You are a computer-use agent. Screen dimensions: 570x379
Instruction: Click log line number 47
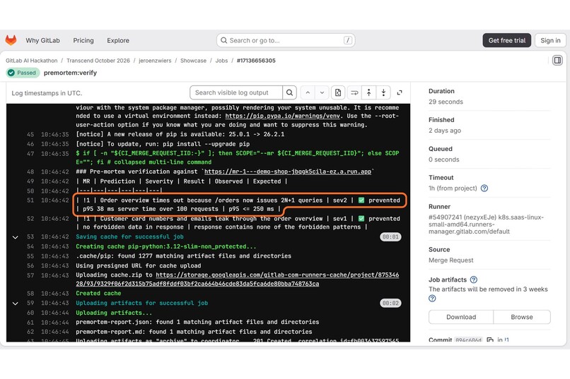click(x=30, y=153)
